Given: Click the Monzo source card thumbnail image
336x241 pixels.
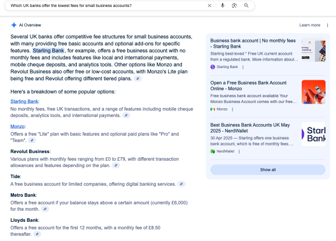Looking at the screenshot, I should 313,92.
